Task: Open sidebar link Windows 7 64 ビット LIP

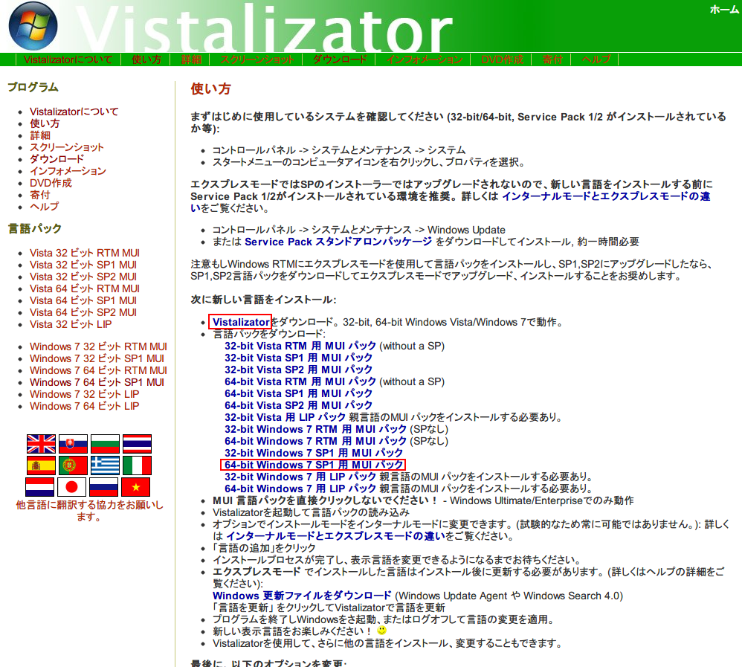Action: click(x=85, y=406)
